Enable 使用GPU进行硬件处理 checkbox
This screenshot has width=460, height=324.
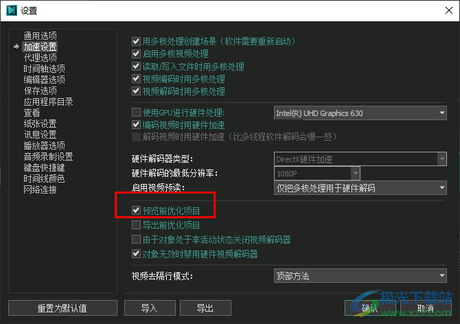coord(136,113)
